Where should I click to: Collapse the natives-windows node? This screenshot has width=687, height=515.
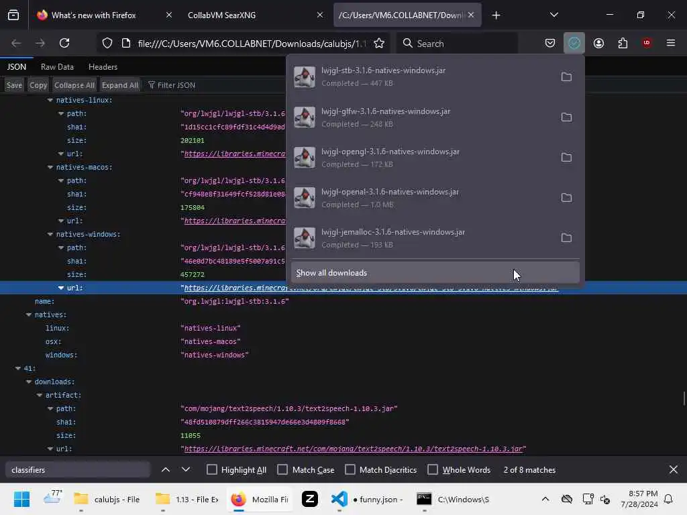coord(50,234)
